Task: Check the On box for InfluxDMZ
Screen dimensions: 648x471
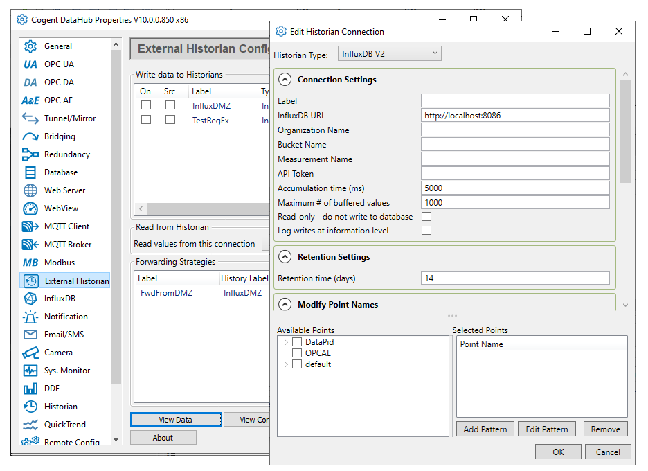Action: tap(146, 105)
